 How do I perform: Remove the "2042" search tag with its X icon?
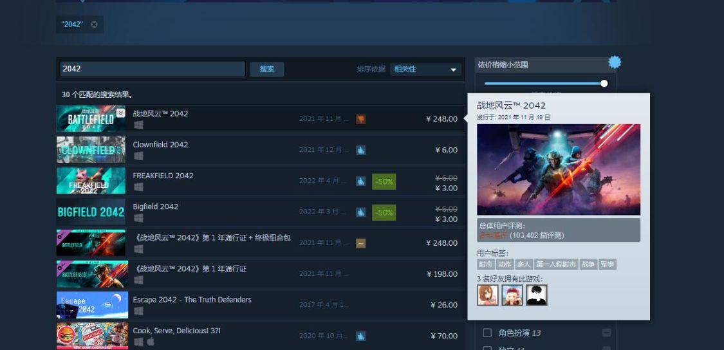94,24
